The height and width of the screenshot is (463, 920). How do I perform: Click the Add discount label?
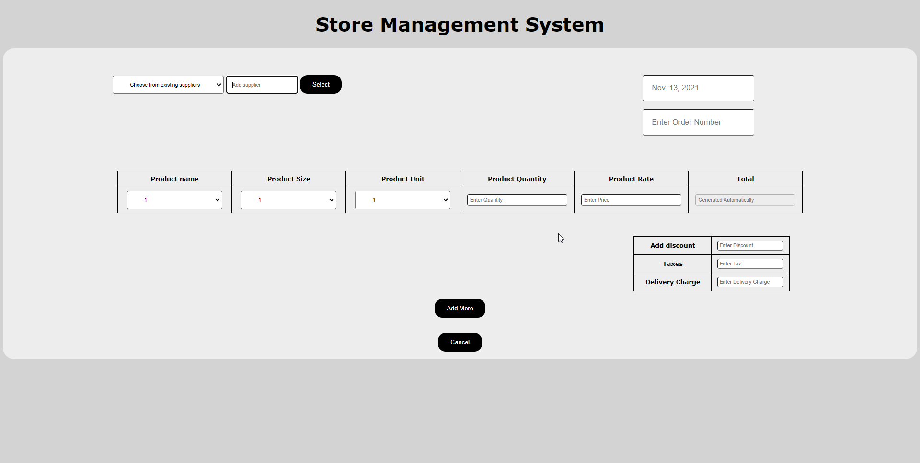pyautogui.click(x=672, y=245)
